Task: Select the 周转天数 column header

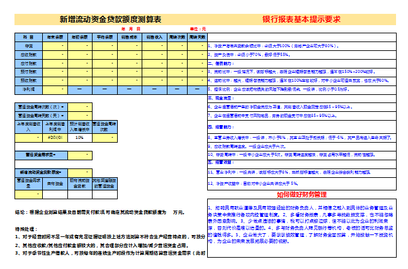Action: coord(197,37)
